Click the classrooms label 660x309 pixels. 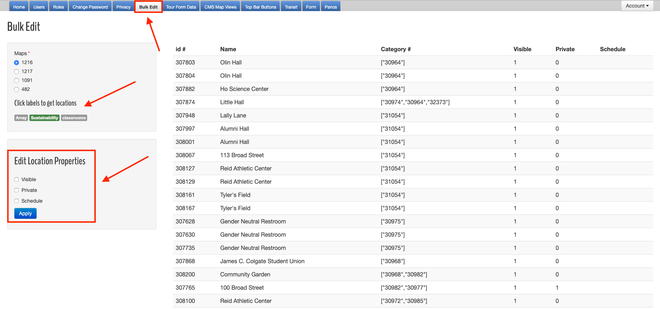click(x=74, y=118)
